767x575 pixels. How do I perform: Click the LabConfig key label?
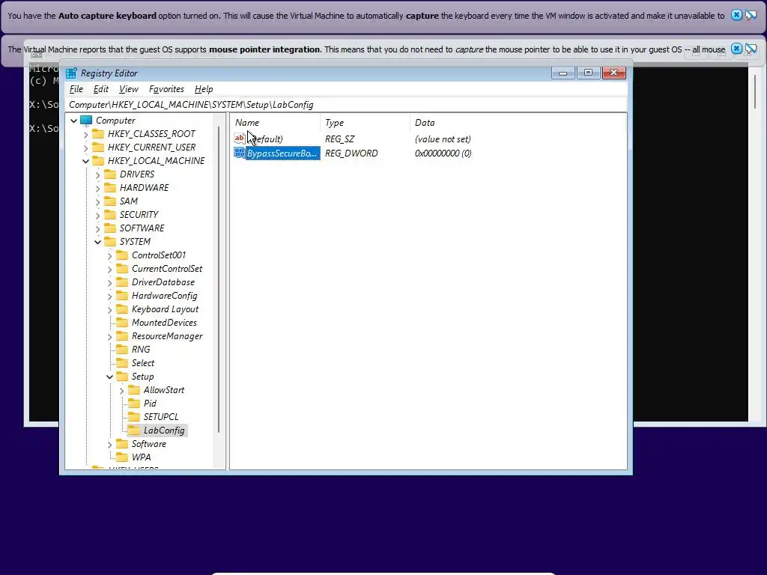click(x=164, y=431)
